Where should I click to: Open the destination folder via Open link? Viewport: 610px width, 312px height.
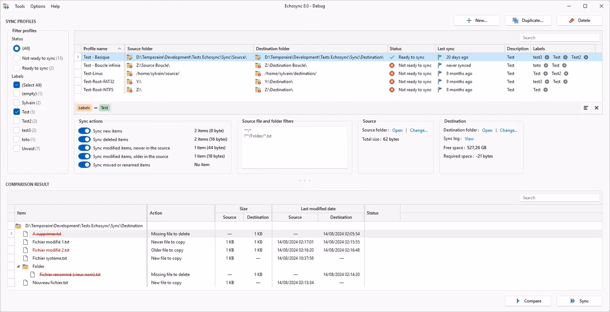(487, 130)
